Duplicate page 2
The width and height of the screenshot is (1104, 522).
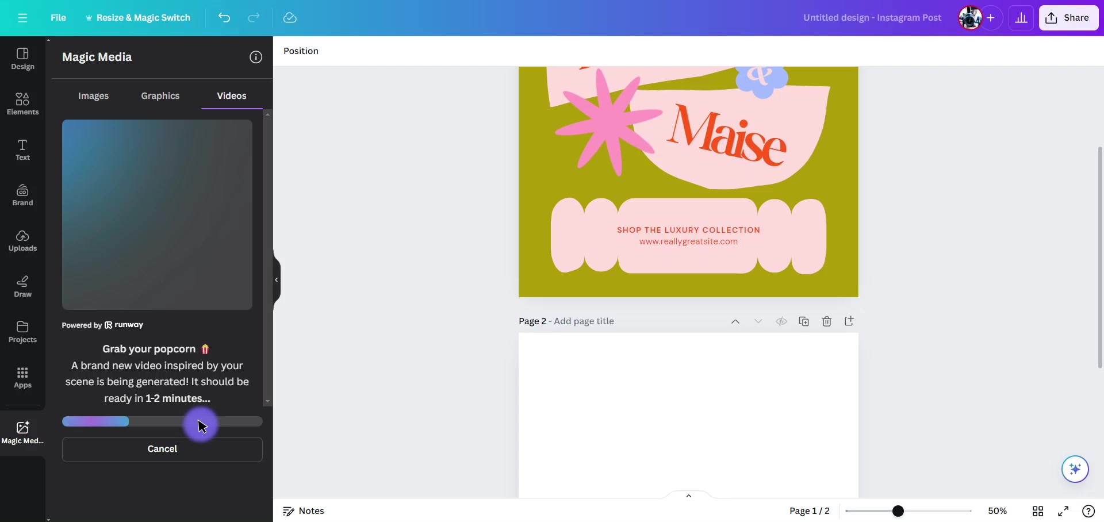coord(804,321)
